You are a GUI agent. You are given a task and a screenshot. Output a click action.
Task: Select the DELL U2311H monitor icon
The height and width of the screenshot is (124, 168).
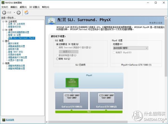click(x=72, y=82)
